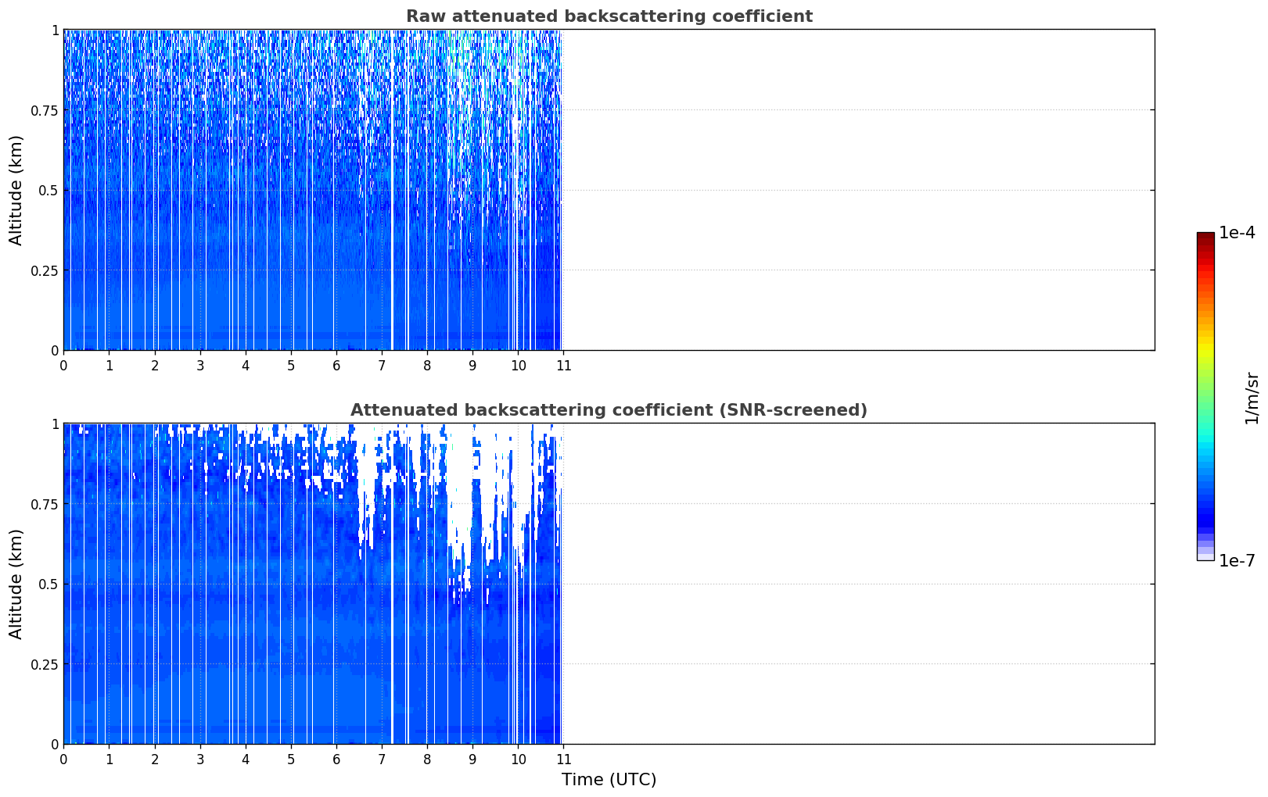Screen dimensions: 1268x797
Task: Click the top plot's 'Altitude (km)' label
Action: pos(16,190)
